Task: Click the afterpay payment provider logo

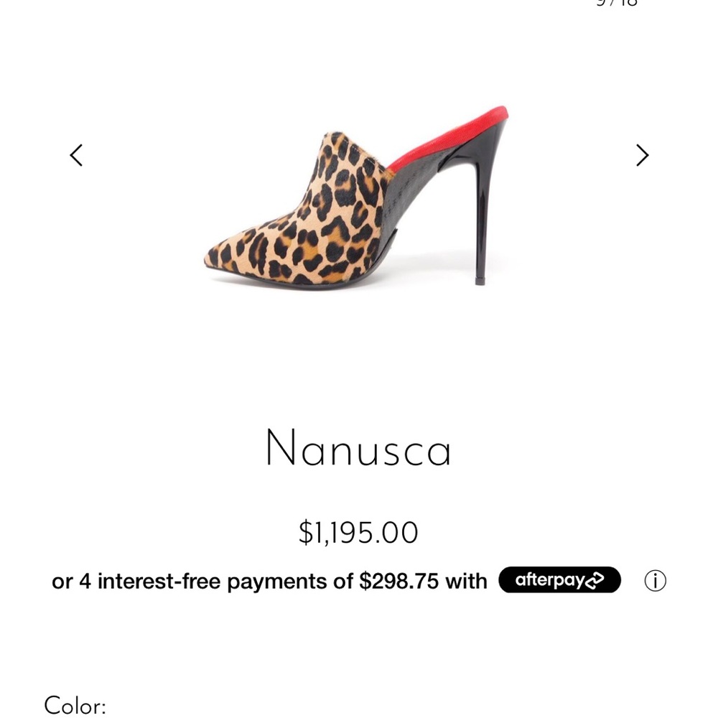Action: point(559,580)
